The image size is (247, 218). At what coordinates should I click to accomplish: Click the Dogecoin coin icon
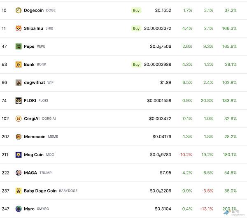click(18, 10)
